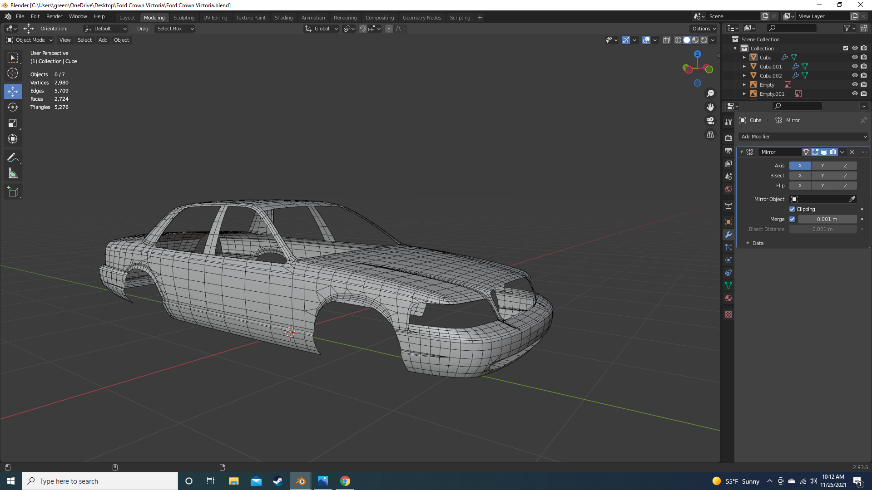Open Object Constraints properties tab
Screen dimensions: 872x490
(x=728, y=273)
